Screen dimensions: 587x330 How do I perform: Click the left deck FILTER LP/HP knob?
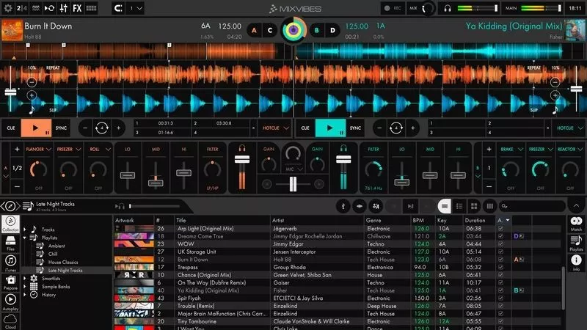pyautogui.click(x=212, y=170)
